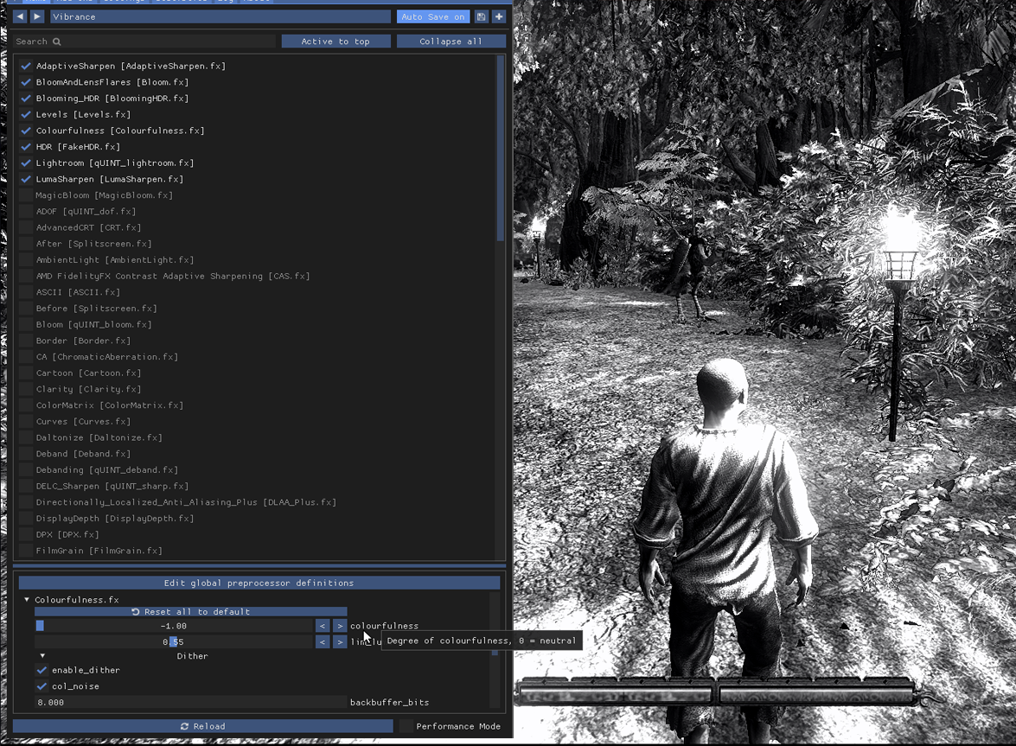Viewport: 1016px width, 746px height.
Task: Turn off Lightroom effect
Action: pos(26,163)
